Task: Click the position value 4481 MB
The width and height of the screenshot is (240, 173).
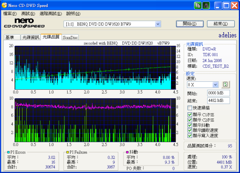Action: [225, 162]
